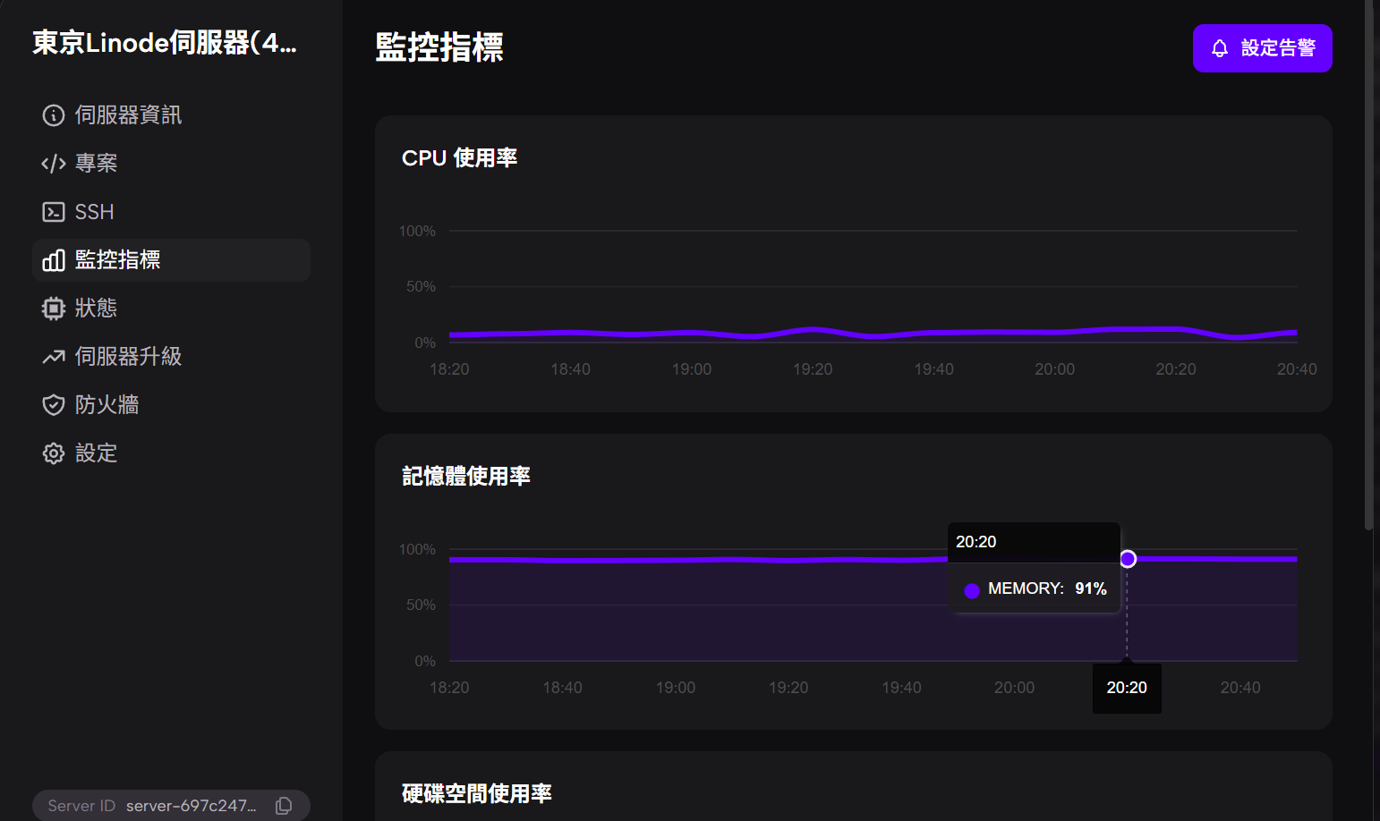Select the MEMORY 91% tooltip dot
The width and height of the screenshot is (1380, 821).
pos(972,589)
